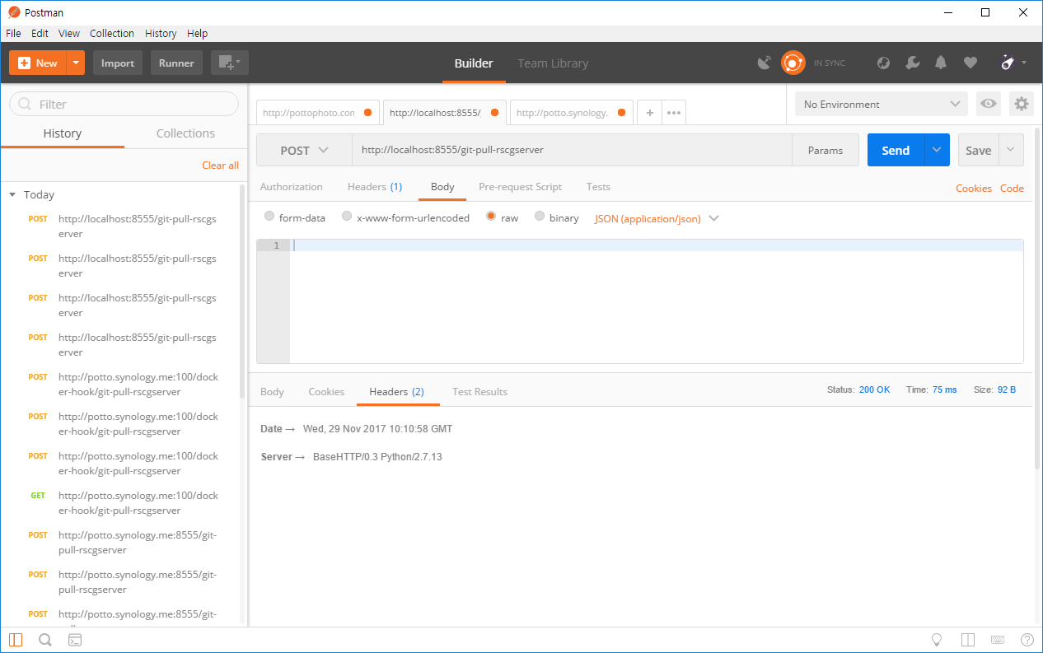This screenshot has width=1043, height=653.
Task: Open request Headers (1) tab
Action: (x=375, y=187)
